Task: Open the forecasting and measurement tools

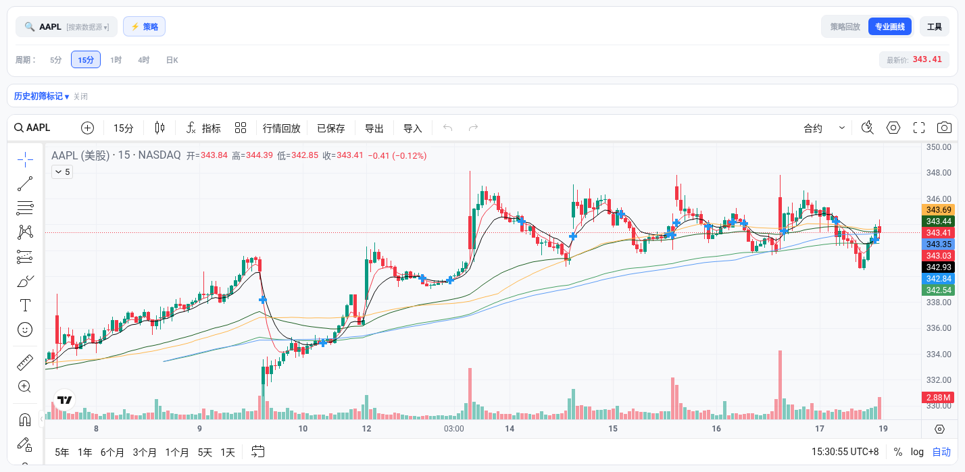Action: [25, 257]
